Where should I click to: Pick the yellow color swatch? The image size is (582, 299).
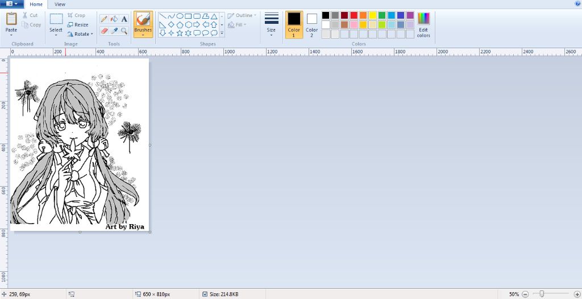point(372,15)
